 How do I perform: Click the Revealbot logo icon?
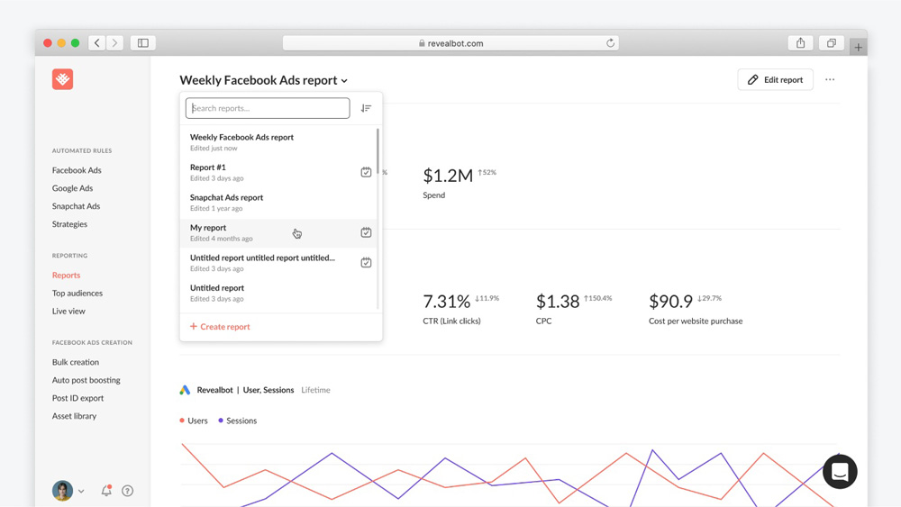(62, 79)
